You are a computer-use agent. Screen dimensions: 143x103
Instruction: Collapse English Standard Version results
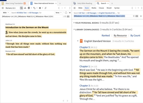tap(78, 41)
